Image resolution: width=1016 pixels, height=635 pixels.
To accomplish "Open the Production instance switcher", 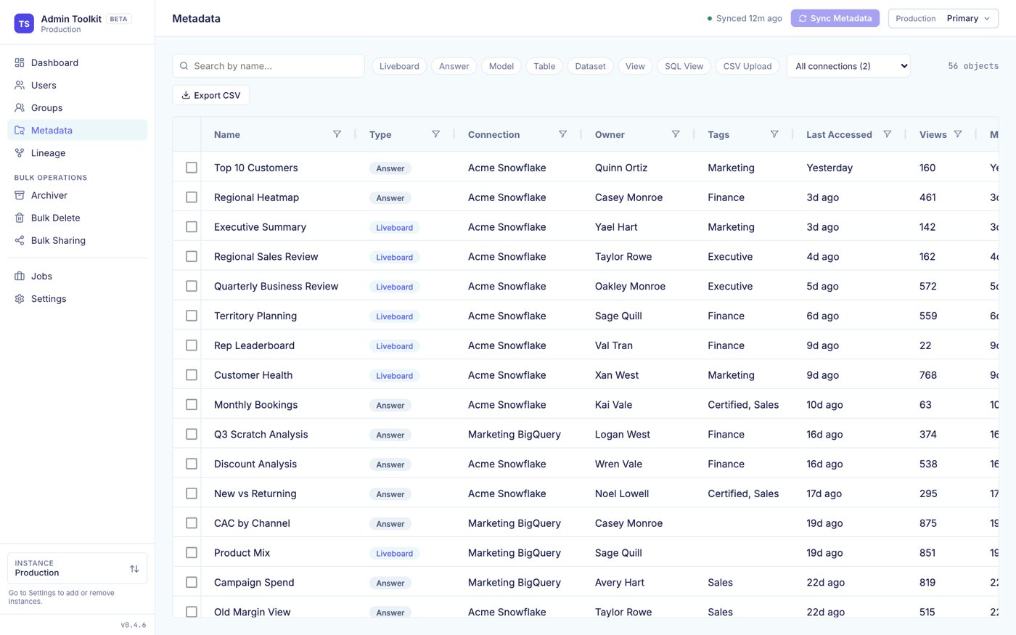I will pos(77,568).
